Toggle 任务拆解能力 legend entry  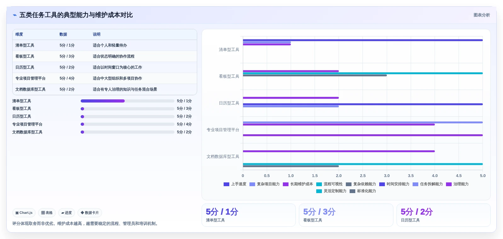427,184
